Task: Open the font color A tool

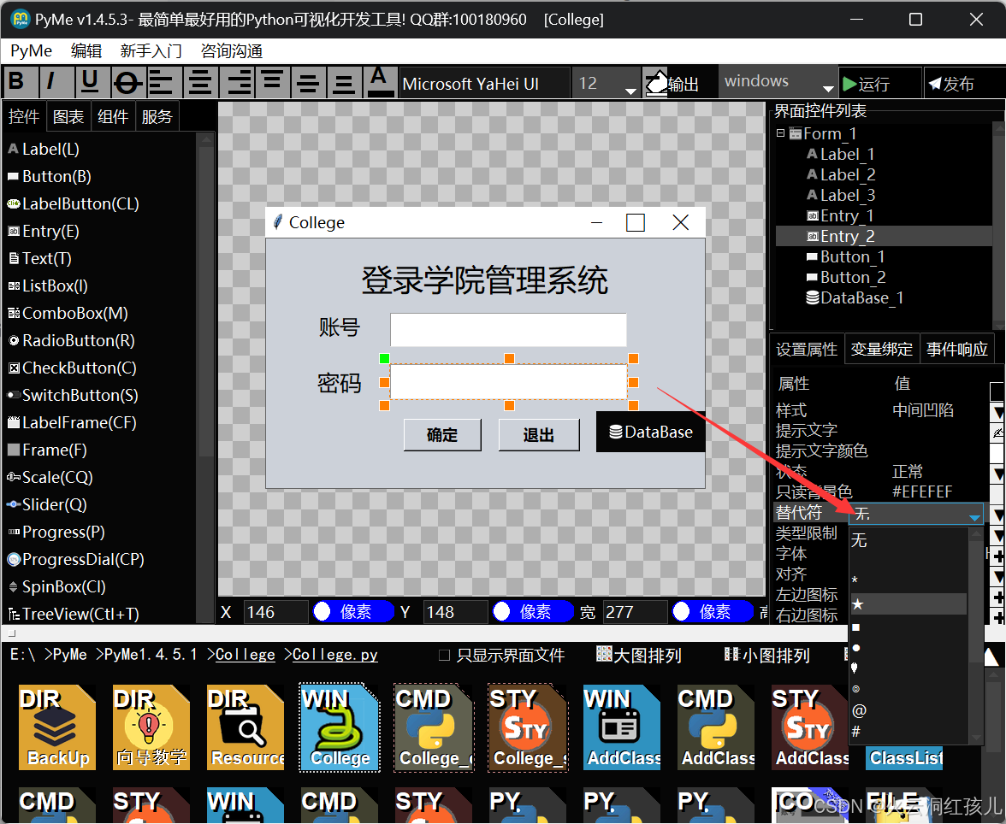Action: pyautogui.click(x=380, y=82)
